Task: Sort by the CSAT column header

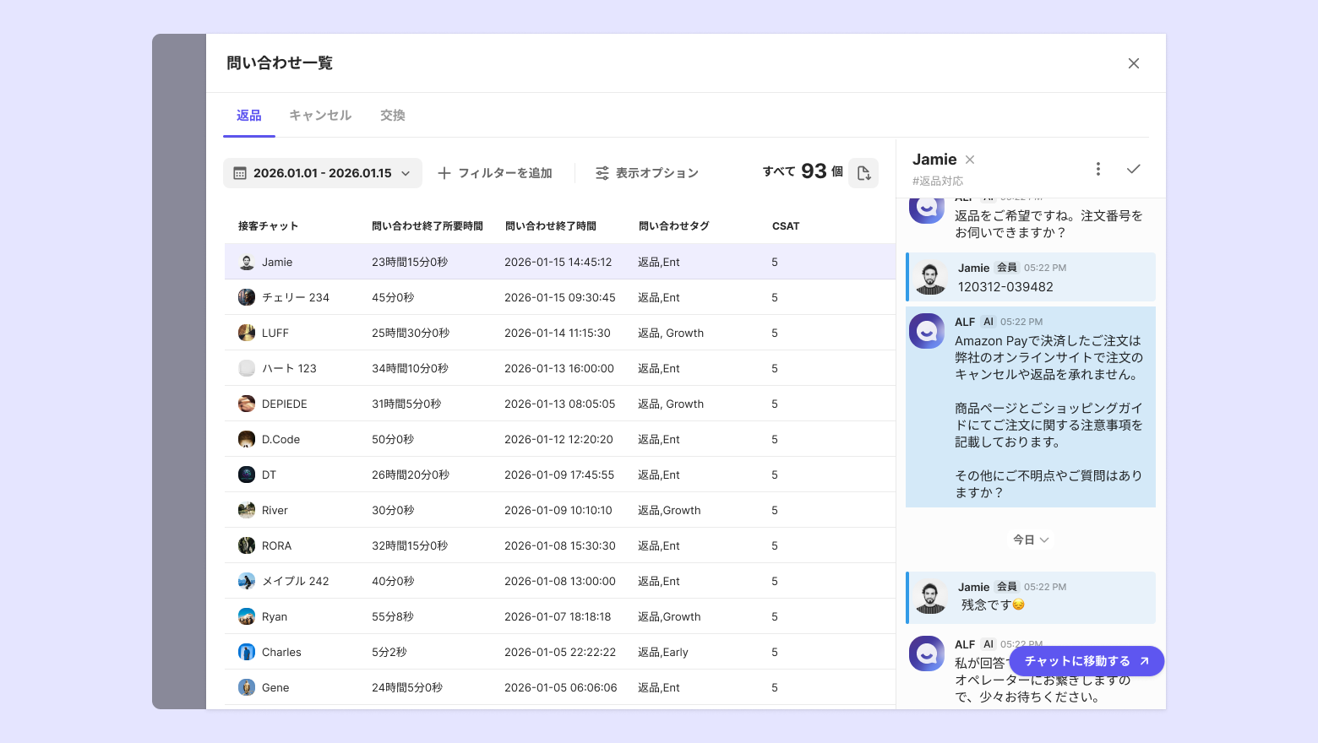Action: [786, 226]
